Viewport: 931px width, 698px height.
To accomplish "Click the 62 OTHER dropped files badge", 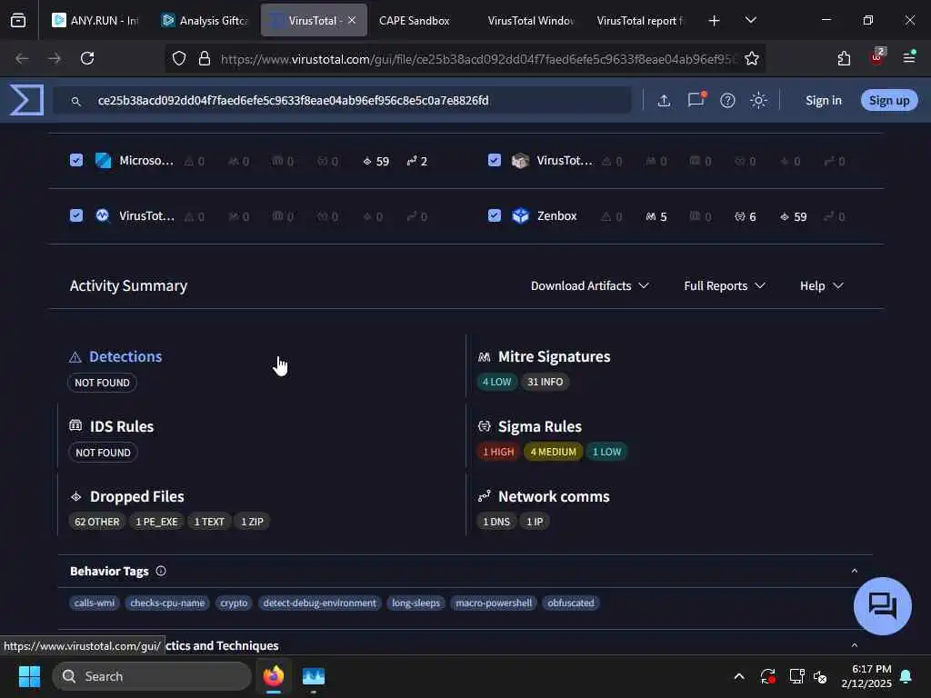I will click(x=96, y=522).
